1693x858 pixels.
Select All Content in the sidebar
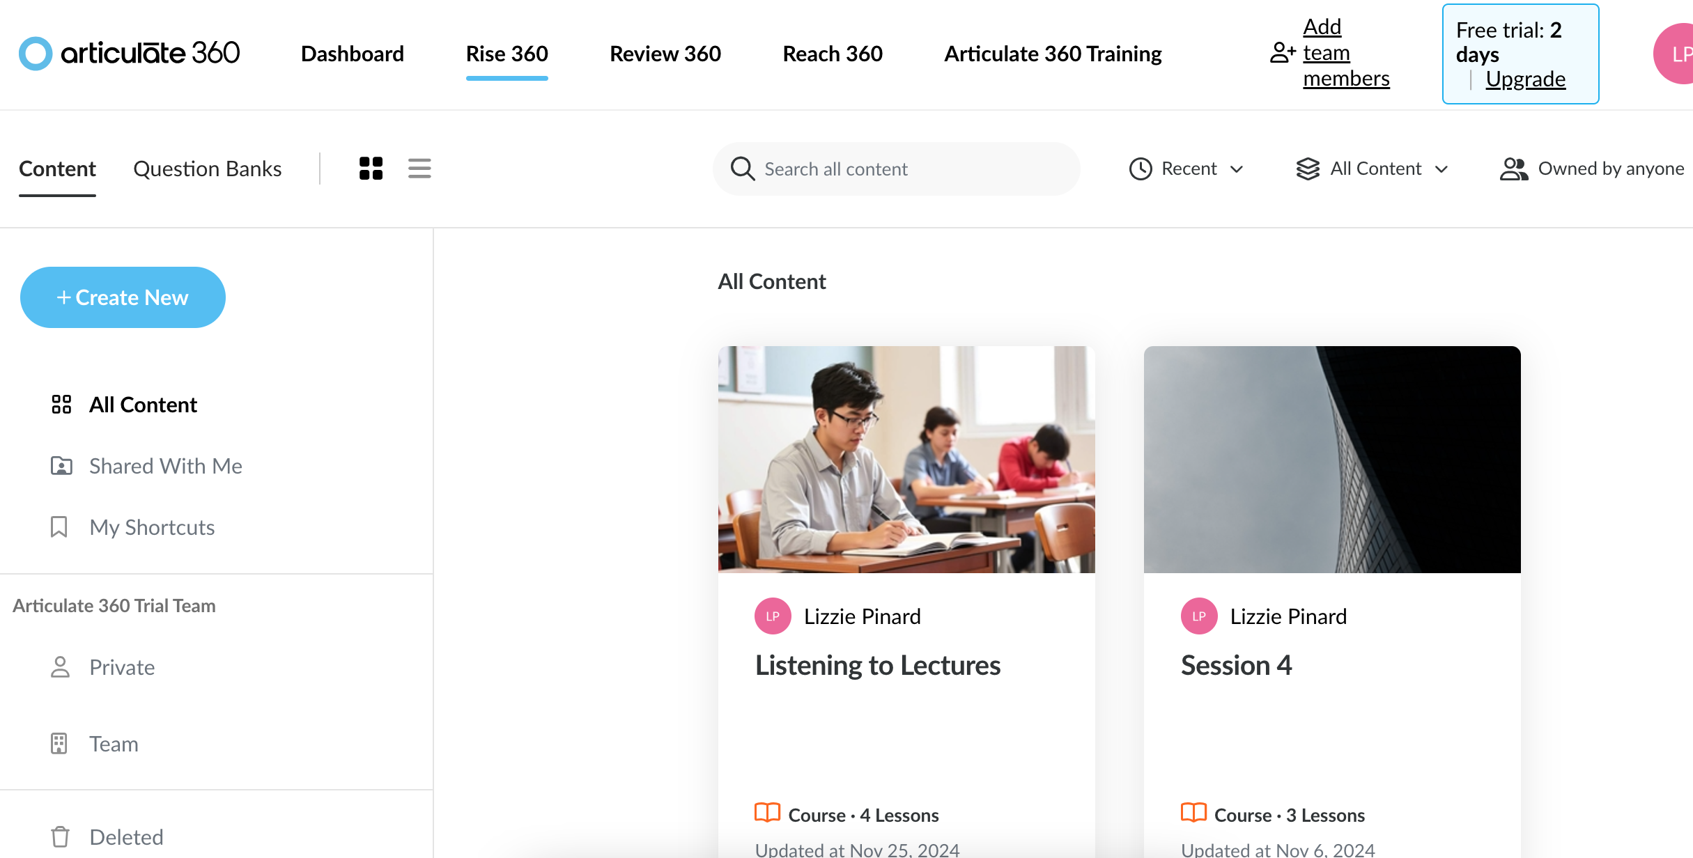coord(142,405)
